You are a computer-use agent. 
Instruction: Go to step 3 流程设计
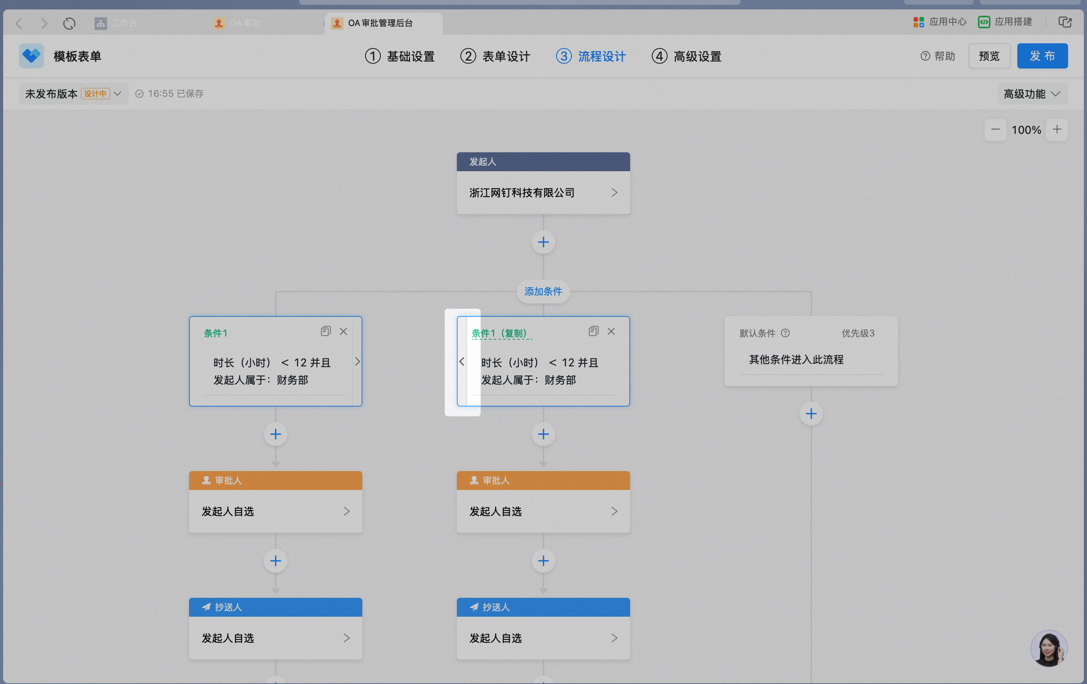591,56
